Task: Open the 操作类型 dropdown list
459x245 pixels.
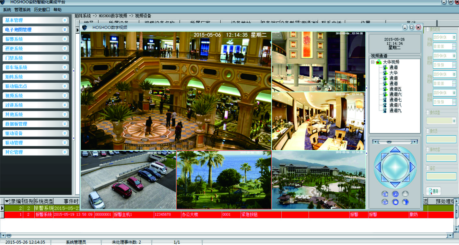Action: point(453,121)
